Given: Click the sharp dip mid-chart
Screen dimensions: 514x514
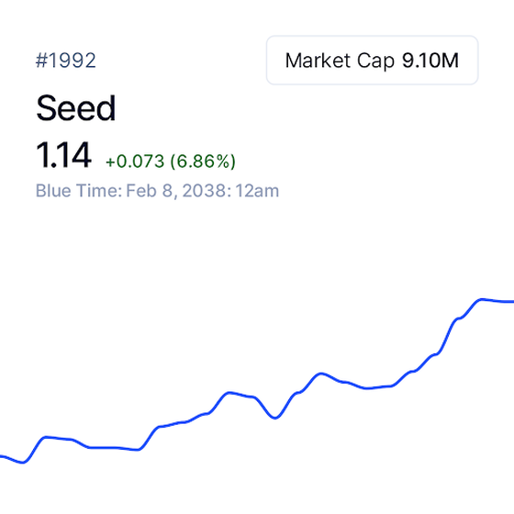Looking at the screenshot, I should 275,418.
